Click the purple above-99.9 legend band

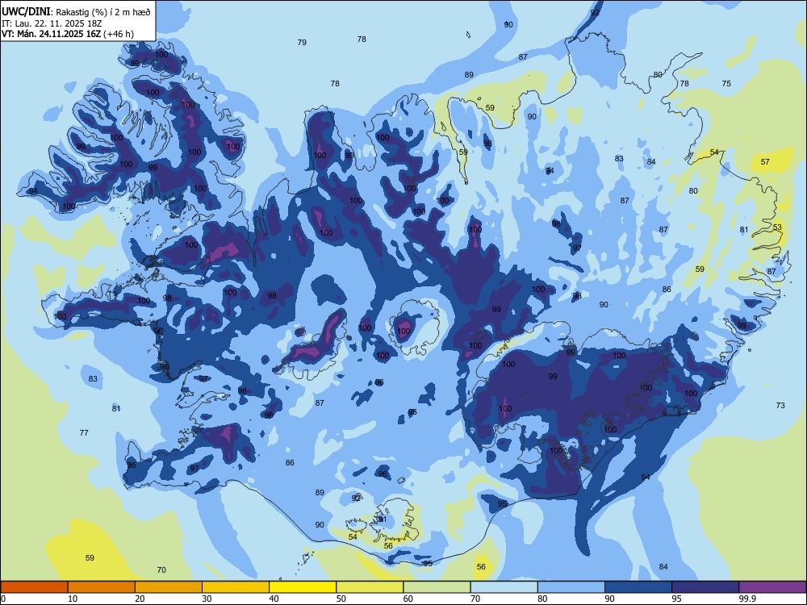pyautogui.click(x=772, y=587)
